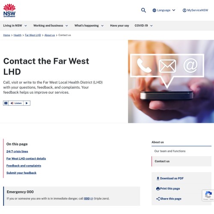Share this page
The image size is (214, 214).
169,199
